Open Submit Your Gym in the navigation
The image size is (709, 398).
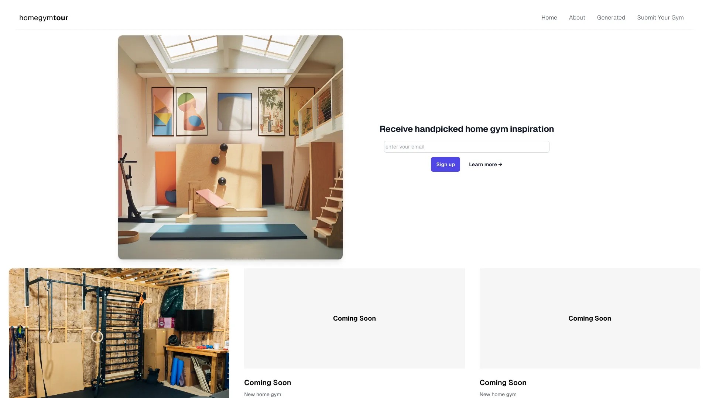click(660, 17)
